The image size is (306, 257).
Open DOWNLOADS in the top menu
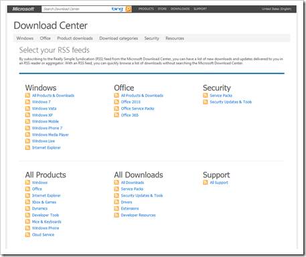click(180, 9)
